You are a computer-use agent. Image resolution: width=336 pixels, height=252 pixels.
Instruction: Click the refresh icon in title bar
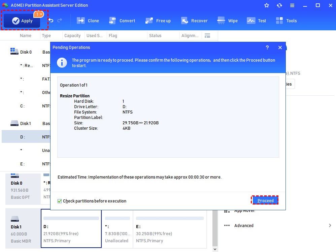pyautogui.click(x=279, y=5)
